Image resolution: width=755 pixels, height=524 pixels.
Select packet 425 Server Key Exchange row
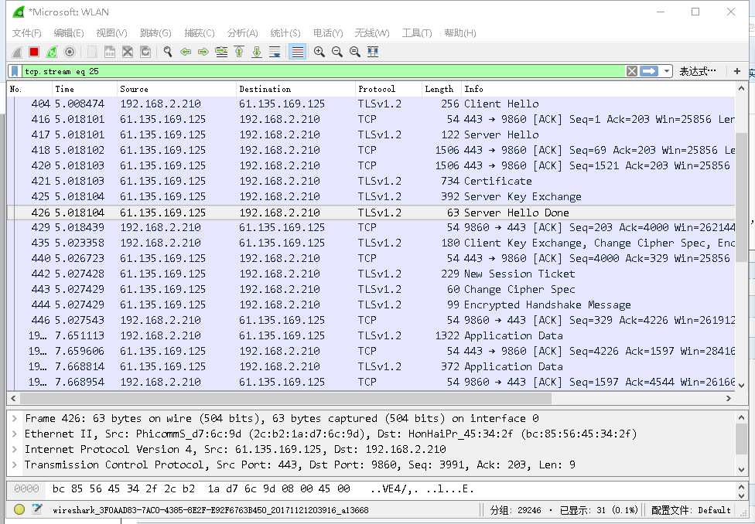click(371, 196)
